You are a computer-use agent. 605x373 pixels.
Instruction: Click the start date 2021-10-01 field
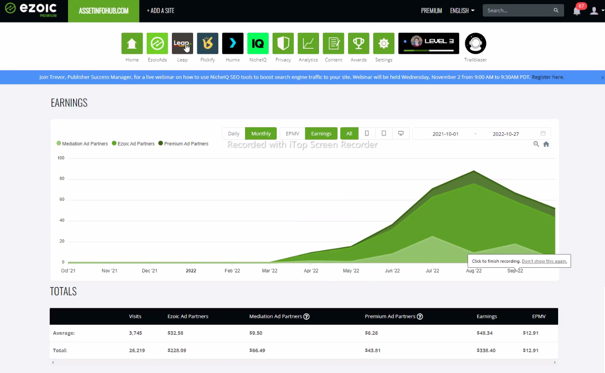(445, 134)
